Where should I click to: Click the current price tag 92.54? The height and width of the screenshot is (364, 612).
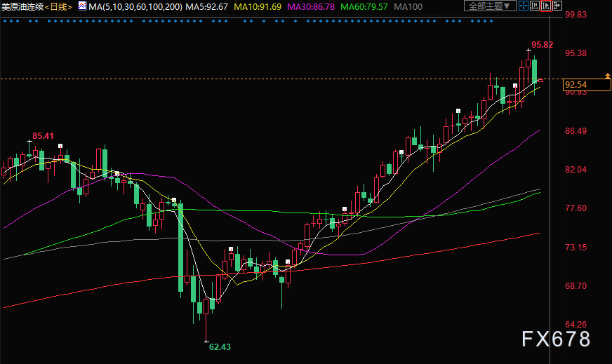(x=587, y=85)
